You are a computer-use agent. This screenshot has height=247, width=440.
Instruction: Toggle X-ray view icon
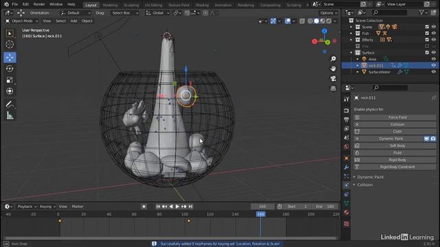[x=302, y=21]
